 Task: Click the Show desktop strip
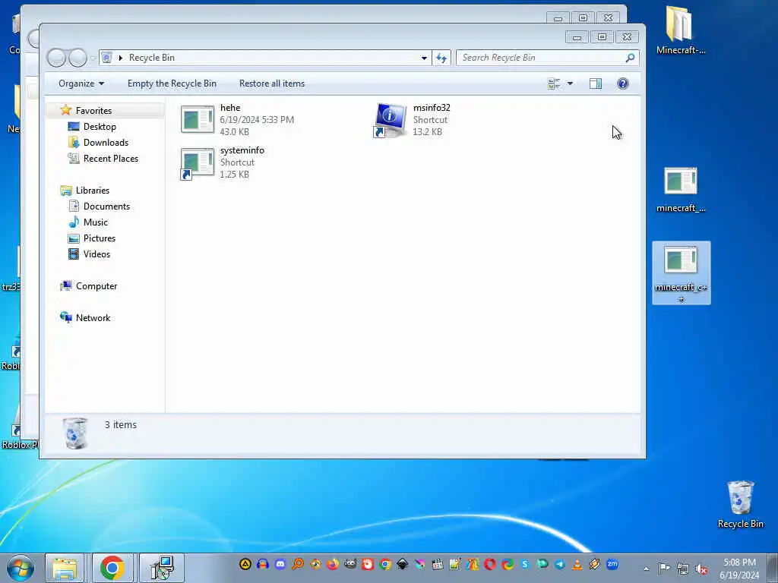(773, 568)
